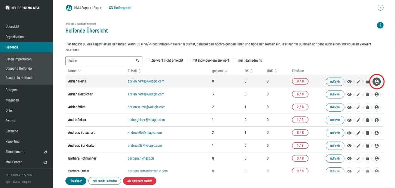Check the 'nur Teamadmins' filter

[234, 61]
